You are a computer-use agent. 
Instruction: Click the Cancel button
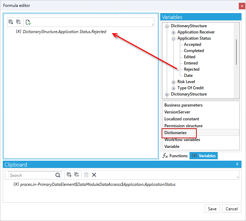click(232, 209)
